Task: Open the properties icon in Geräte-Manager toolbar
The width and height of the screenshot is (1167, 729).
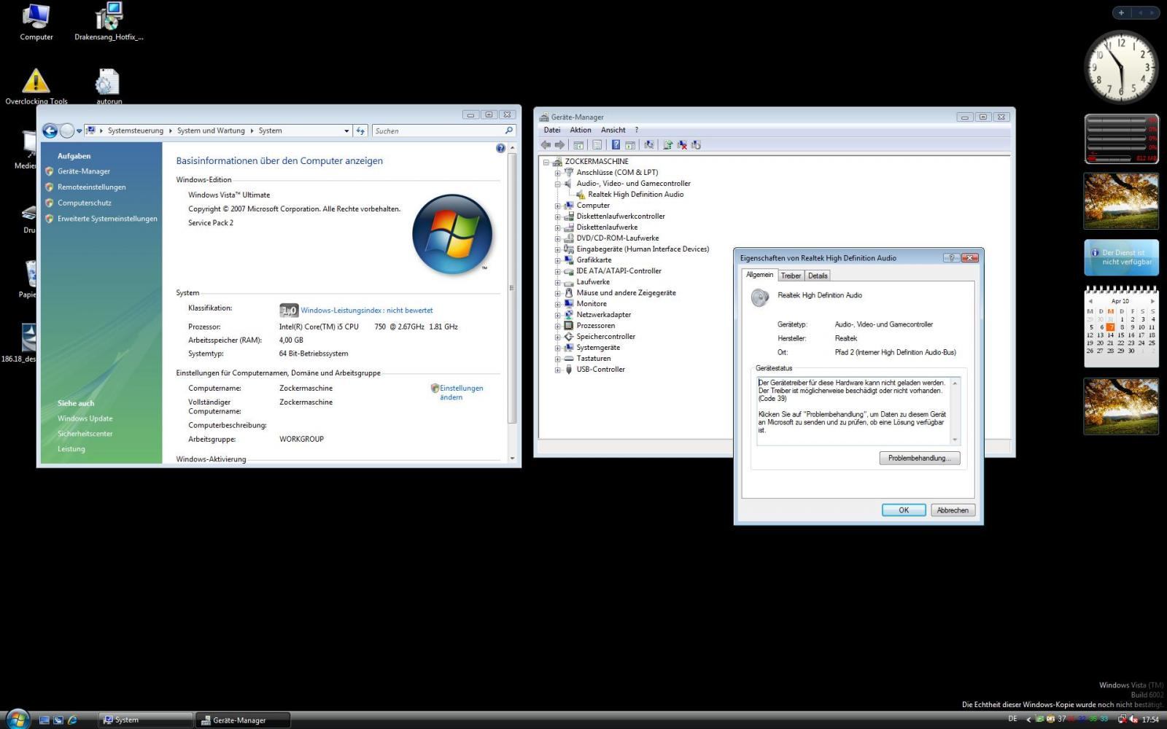Action: tap(597, 145)
